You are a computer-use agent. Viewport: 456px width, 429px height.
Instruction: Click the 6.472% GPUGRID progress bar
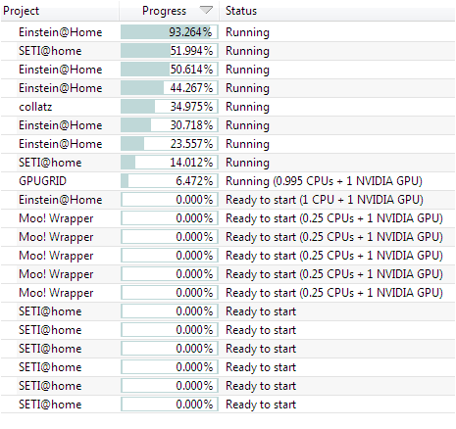coord(170,181)
